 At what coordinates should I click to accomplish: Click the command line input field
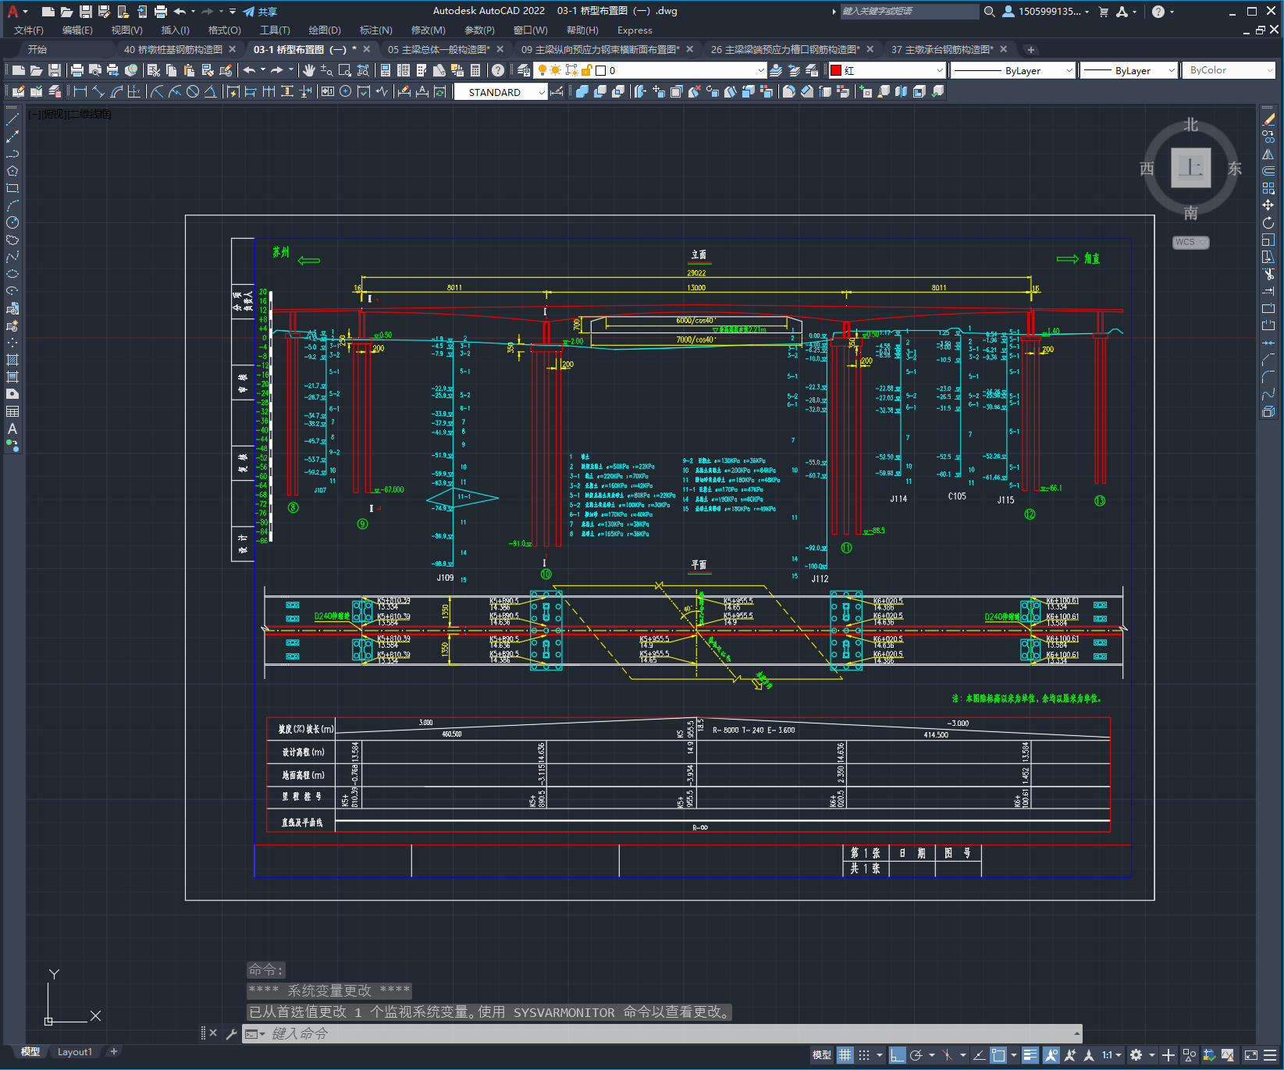[x=663, y=1034]
